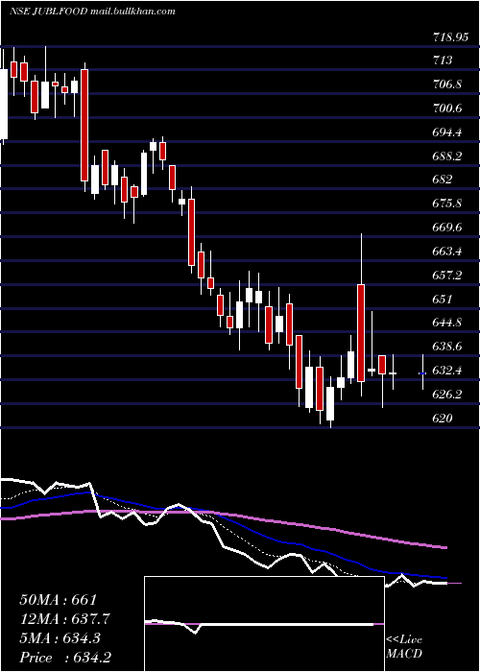Click the Price : 634.2 reading
Viewport: 480px width, 672px height.
(x=65, y=658)
